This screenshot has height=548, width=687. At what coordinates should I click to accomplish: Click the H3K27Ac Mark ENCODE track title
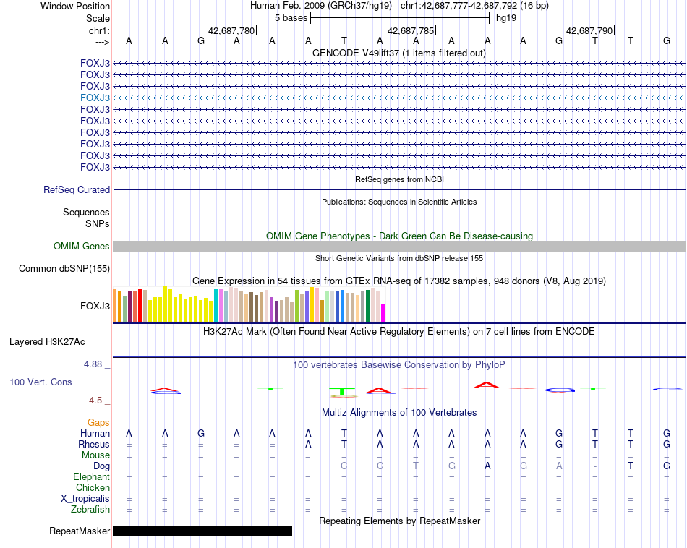pyautogui.click(x=399, y=331)
